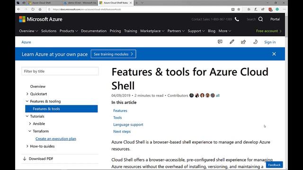Open the Marketplace dropdown menu
This screenshot has height=170, width=303.
(152, 31)
